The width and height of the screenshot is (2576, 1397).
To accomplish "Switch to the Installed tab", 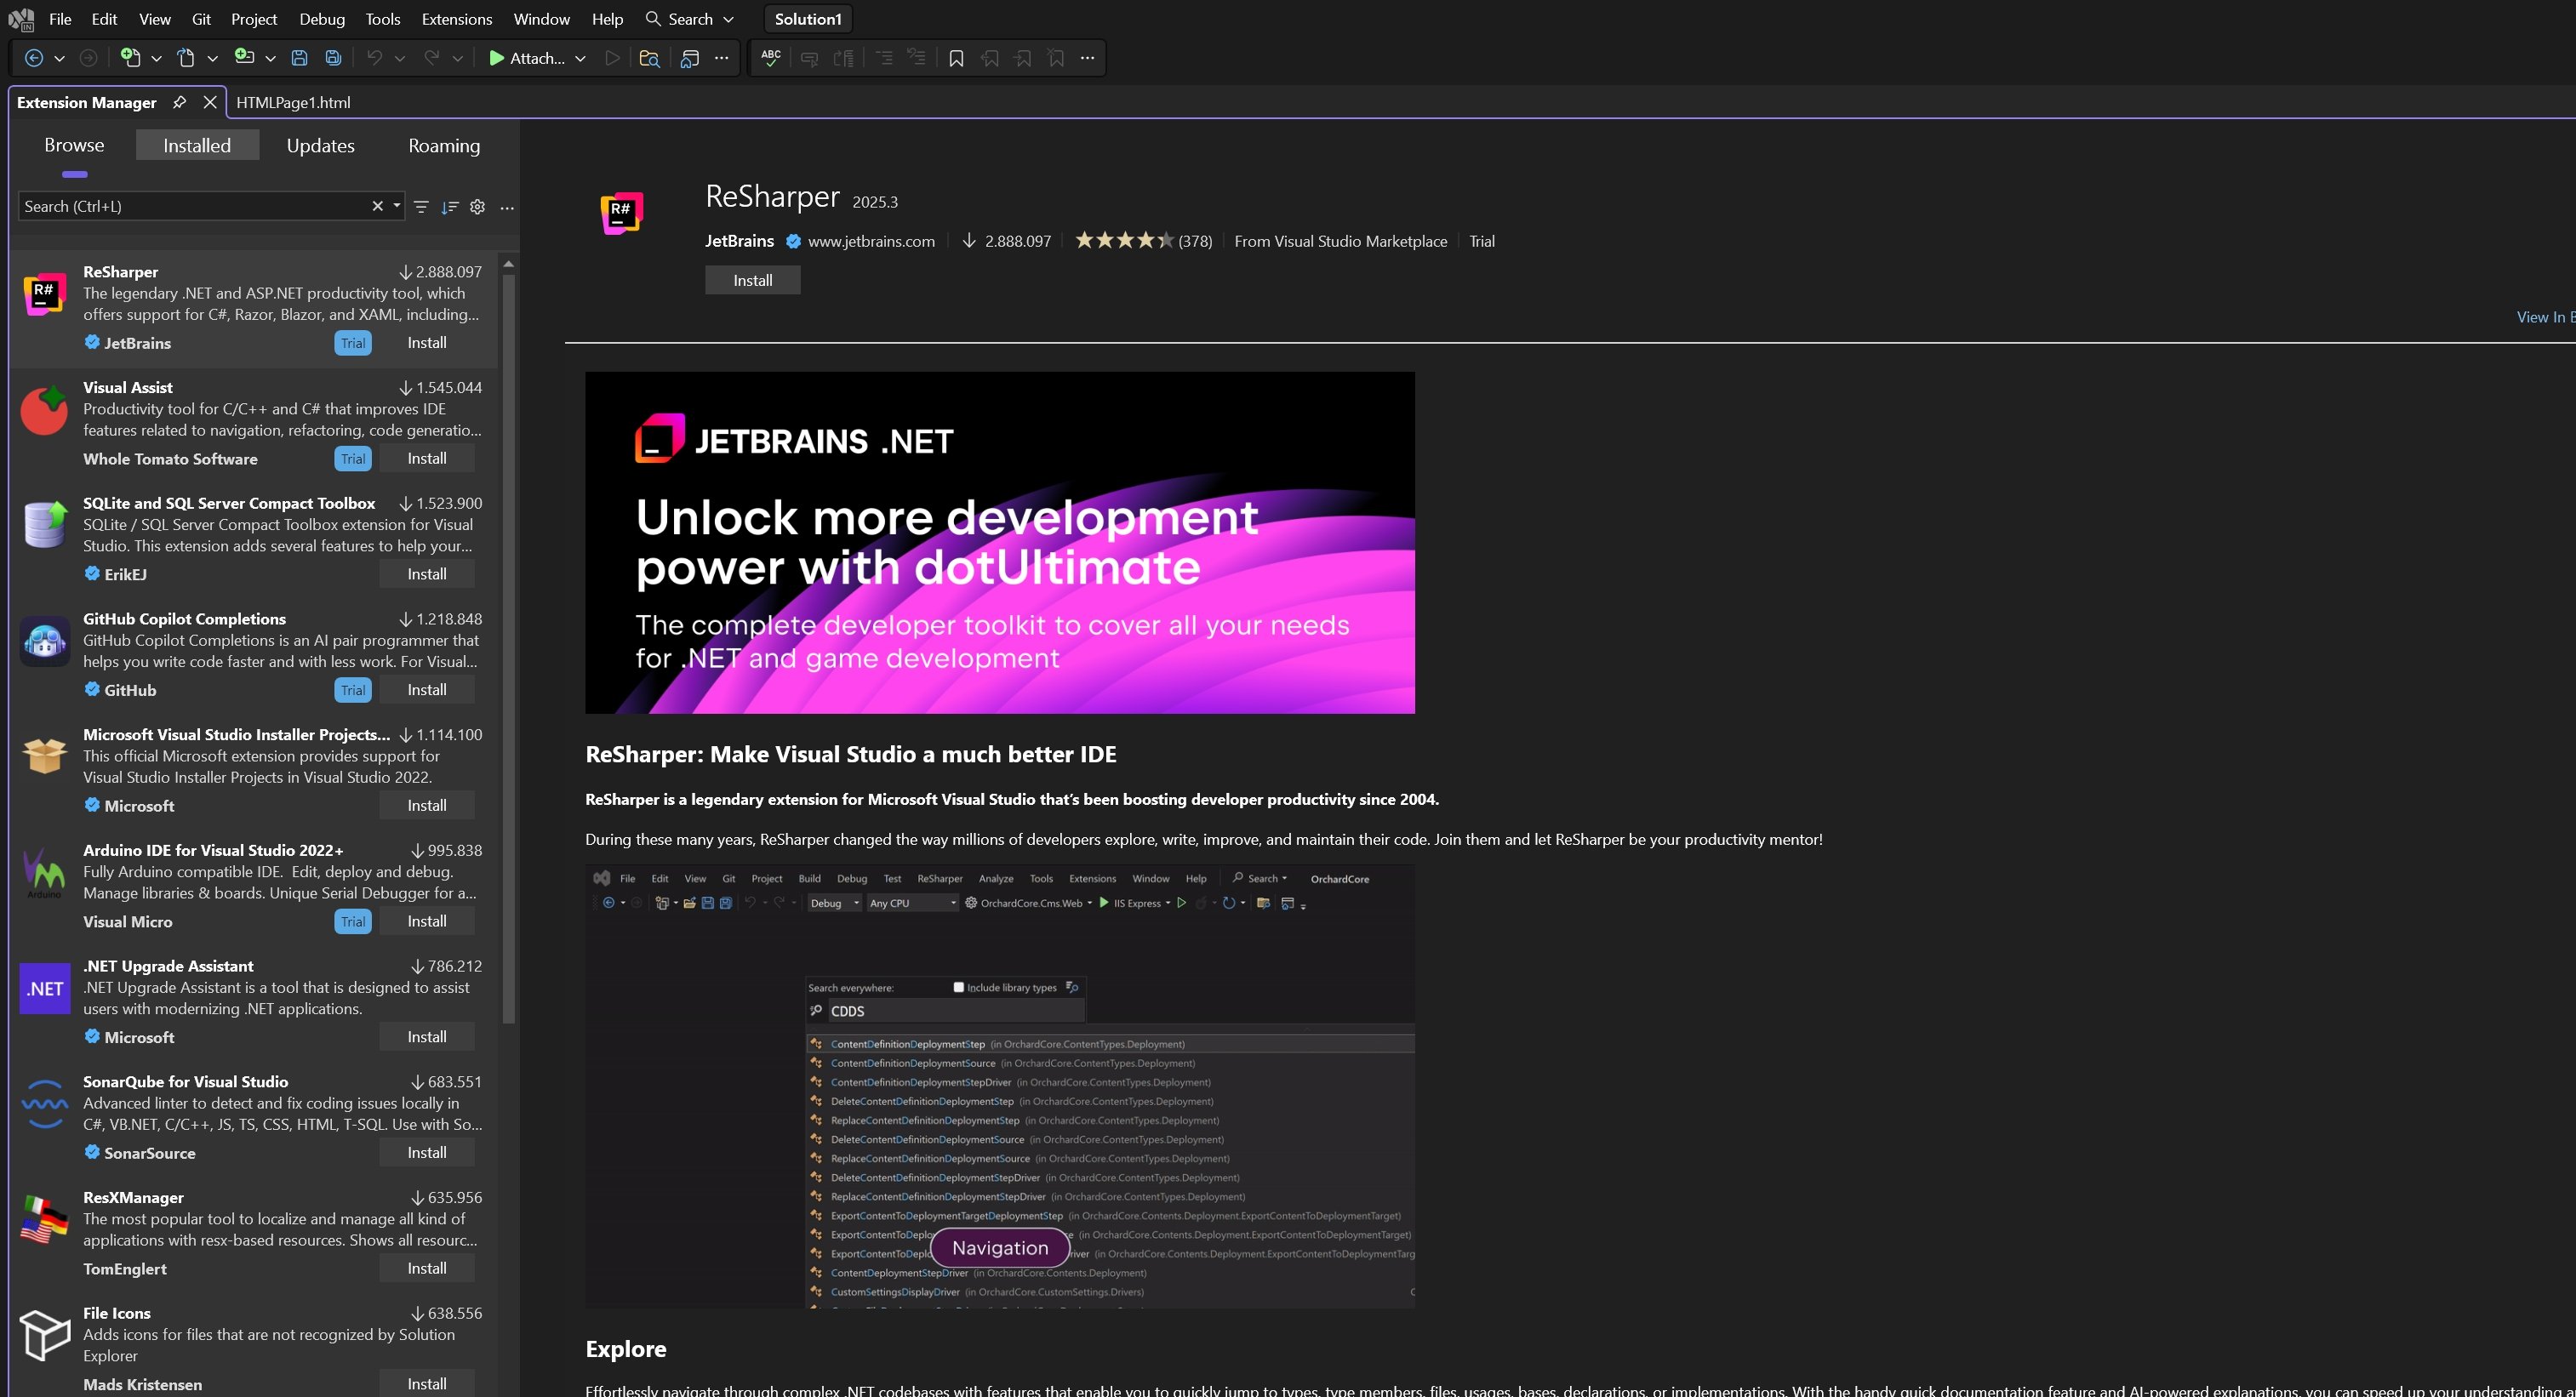I will 197,145.
